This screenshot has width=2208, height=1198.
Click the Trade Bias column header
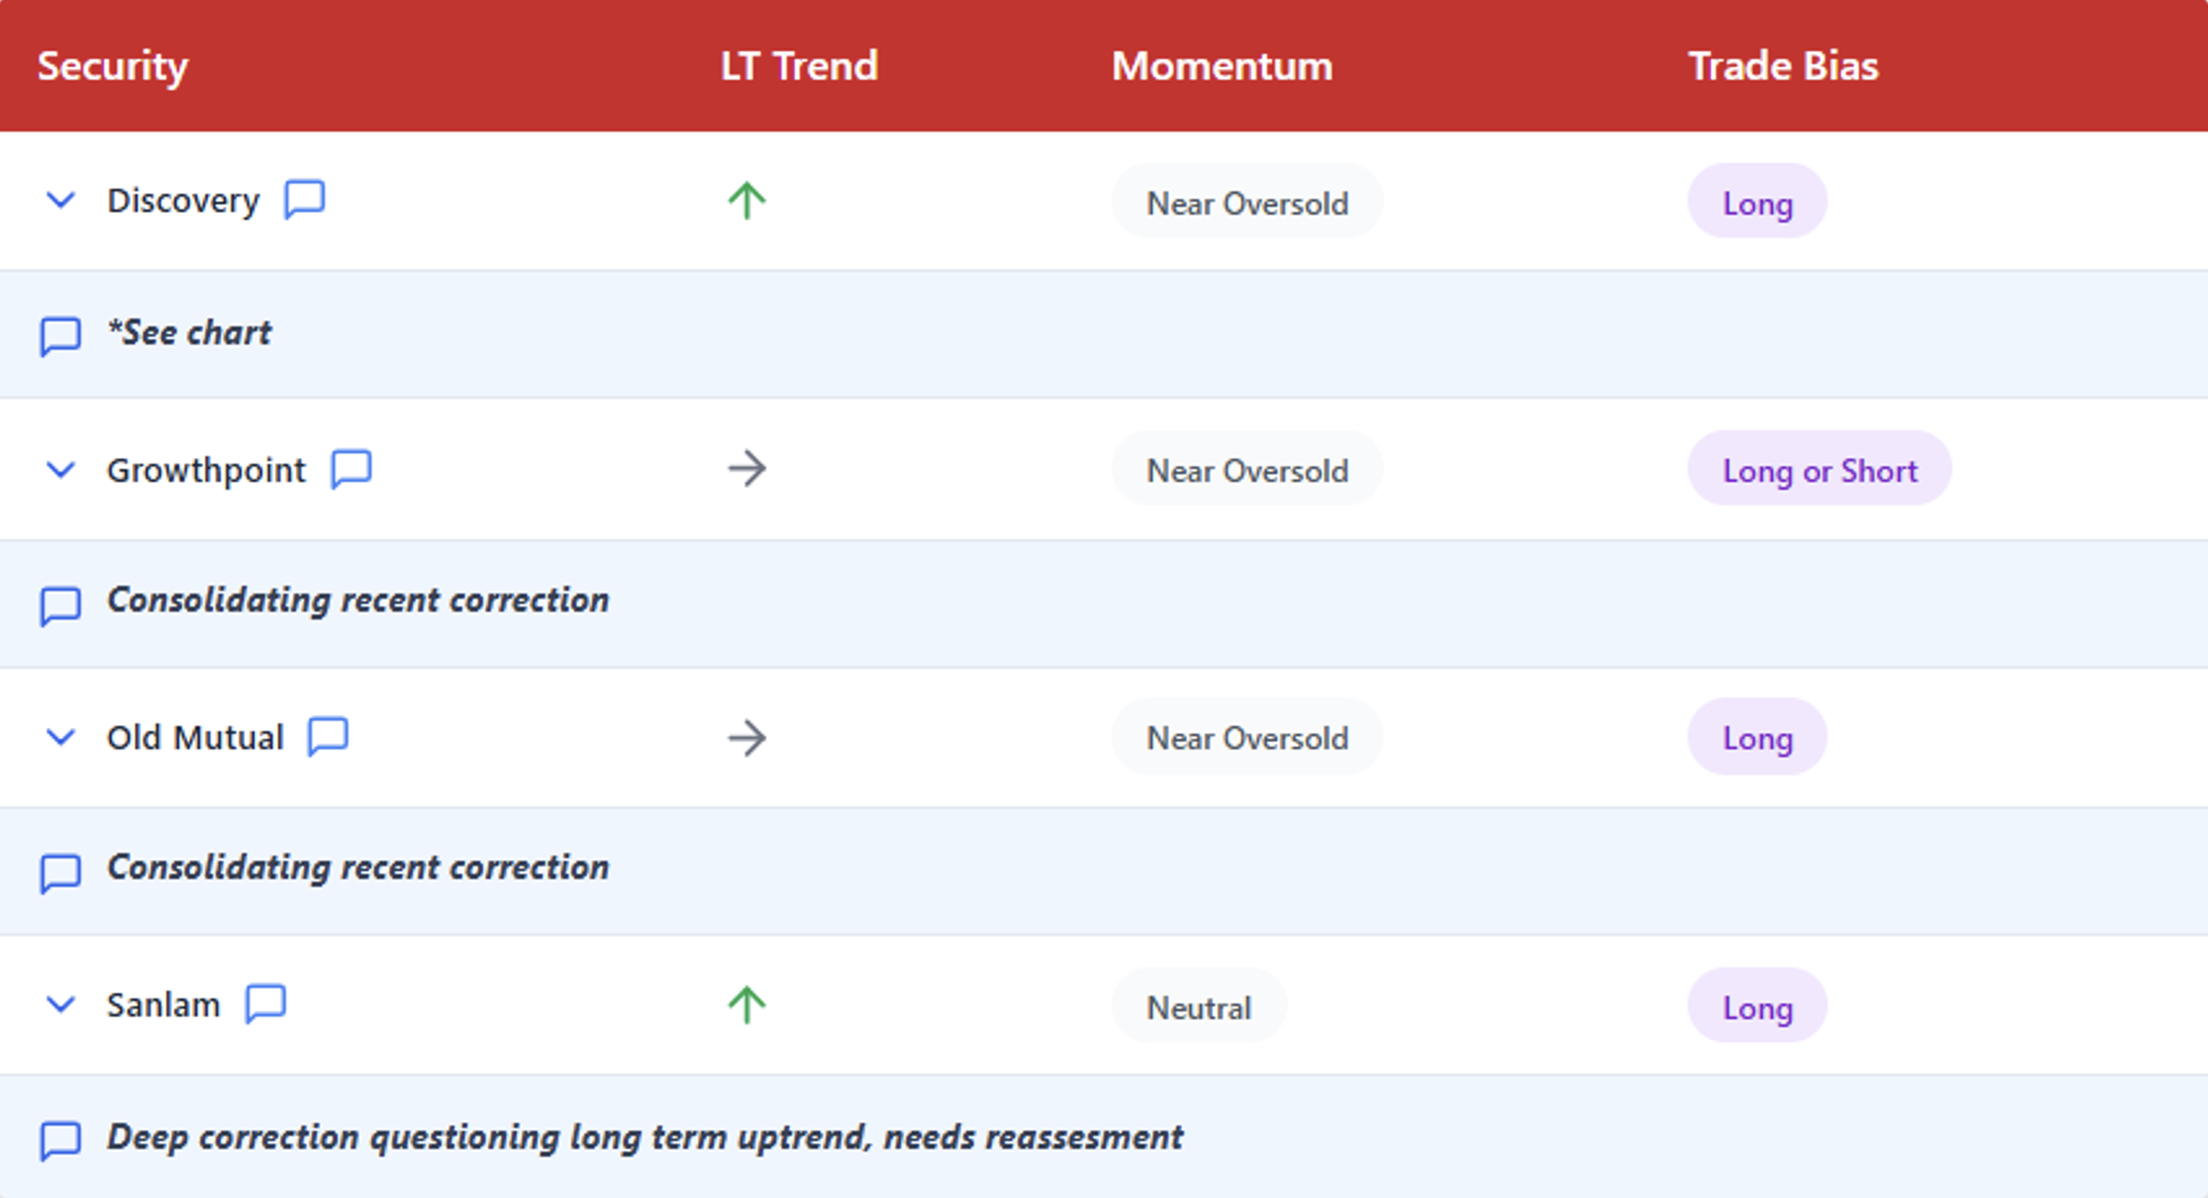pyautogui.click(x=1782, y=66)
